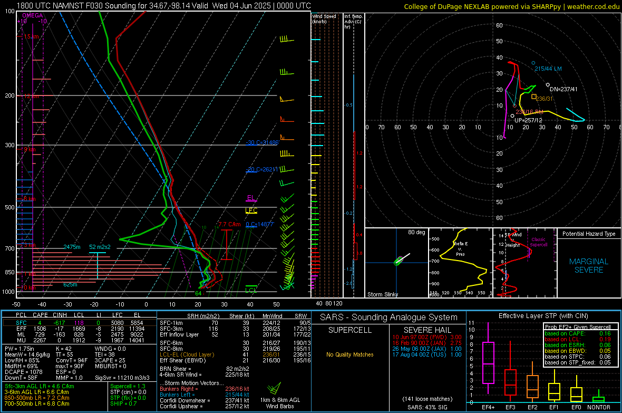The width and height of the screenshot is (622, 413).
Task: Click the Sfc-3km AGL LR = 4.6 C/km line
Action: point(40,386)
